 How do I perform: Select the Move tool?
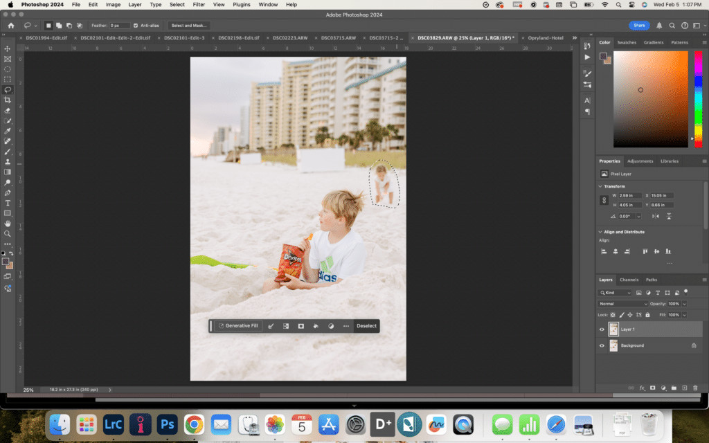coord(7,48)
